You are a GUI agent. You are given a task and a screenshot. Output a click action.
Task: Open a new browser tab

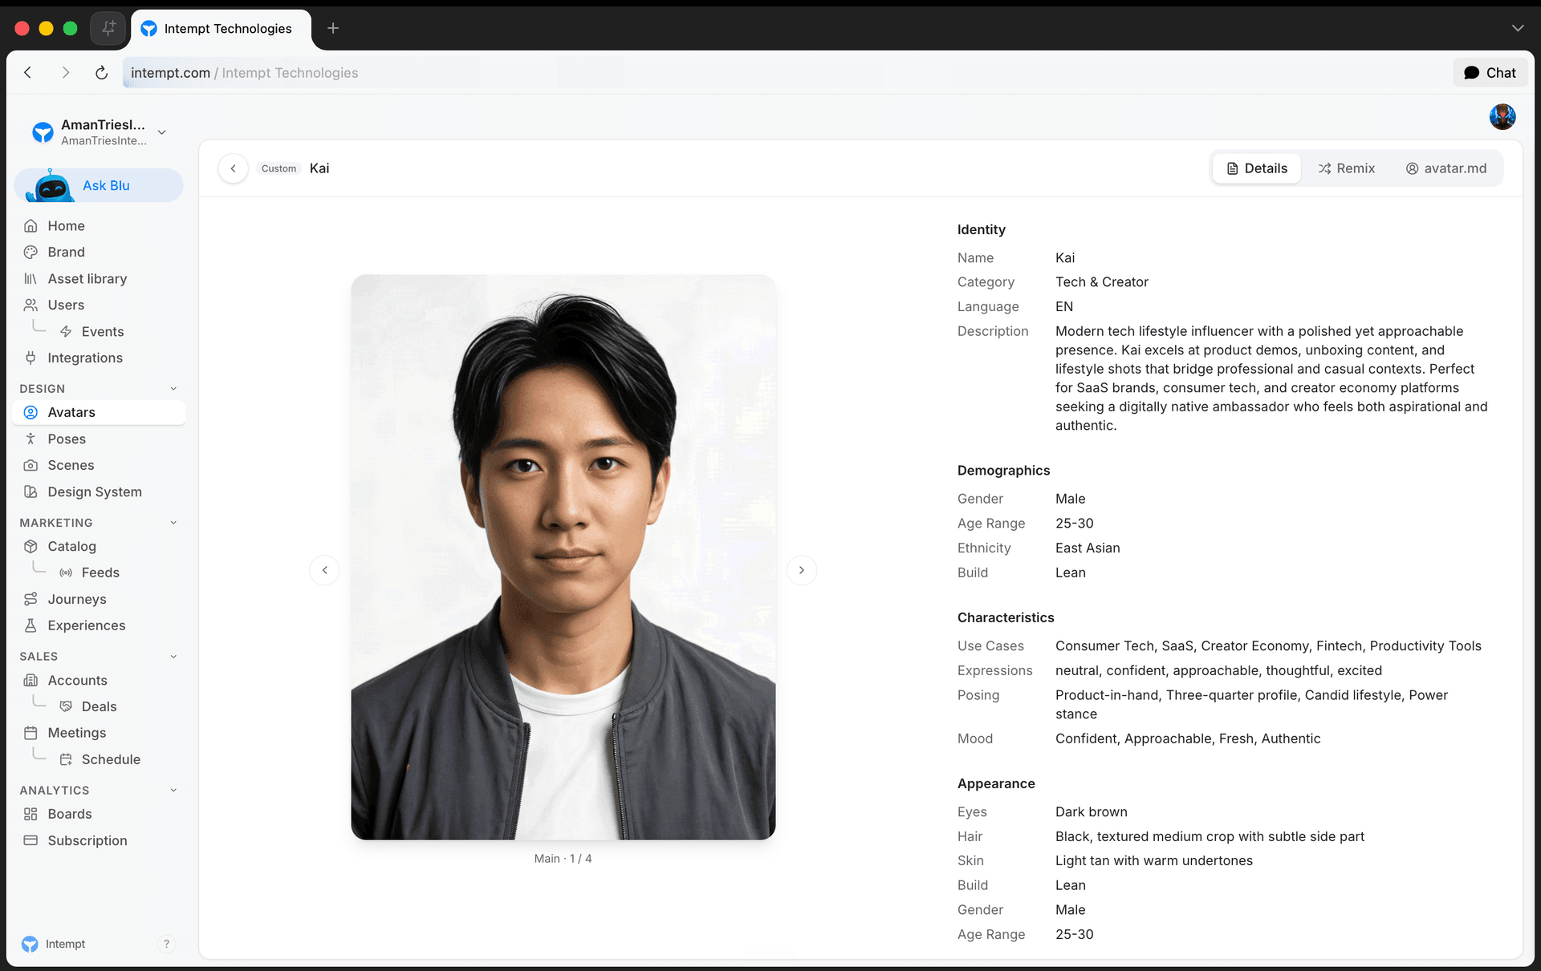coord(333,29)
